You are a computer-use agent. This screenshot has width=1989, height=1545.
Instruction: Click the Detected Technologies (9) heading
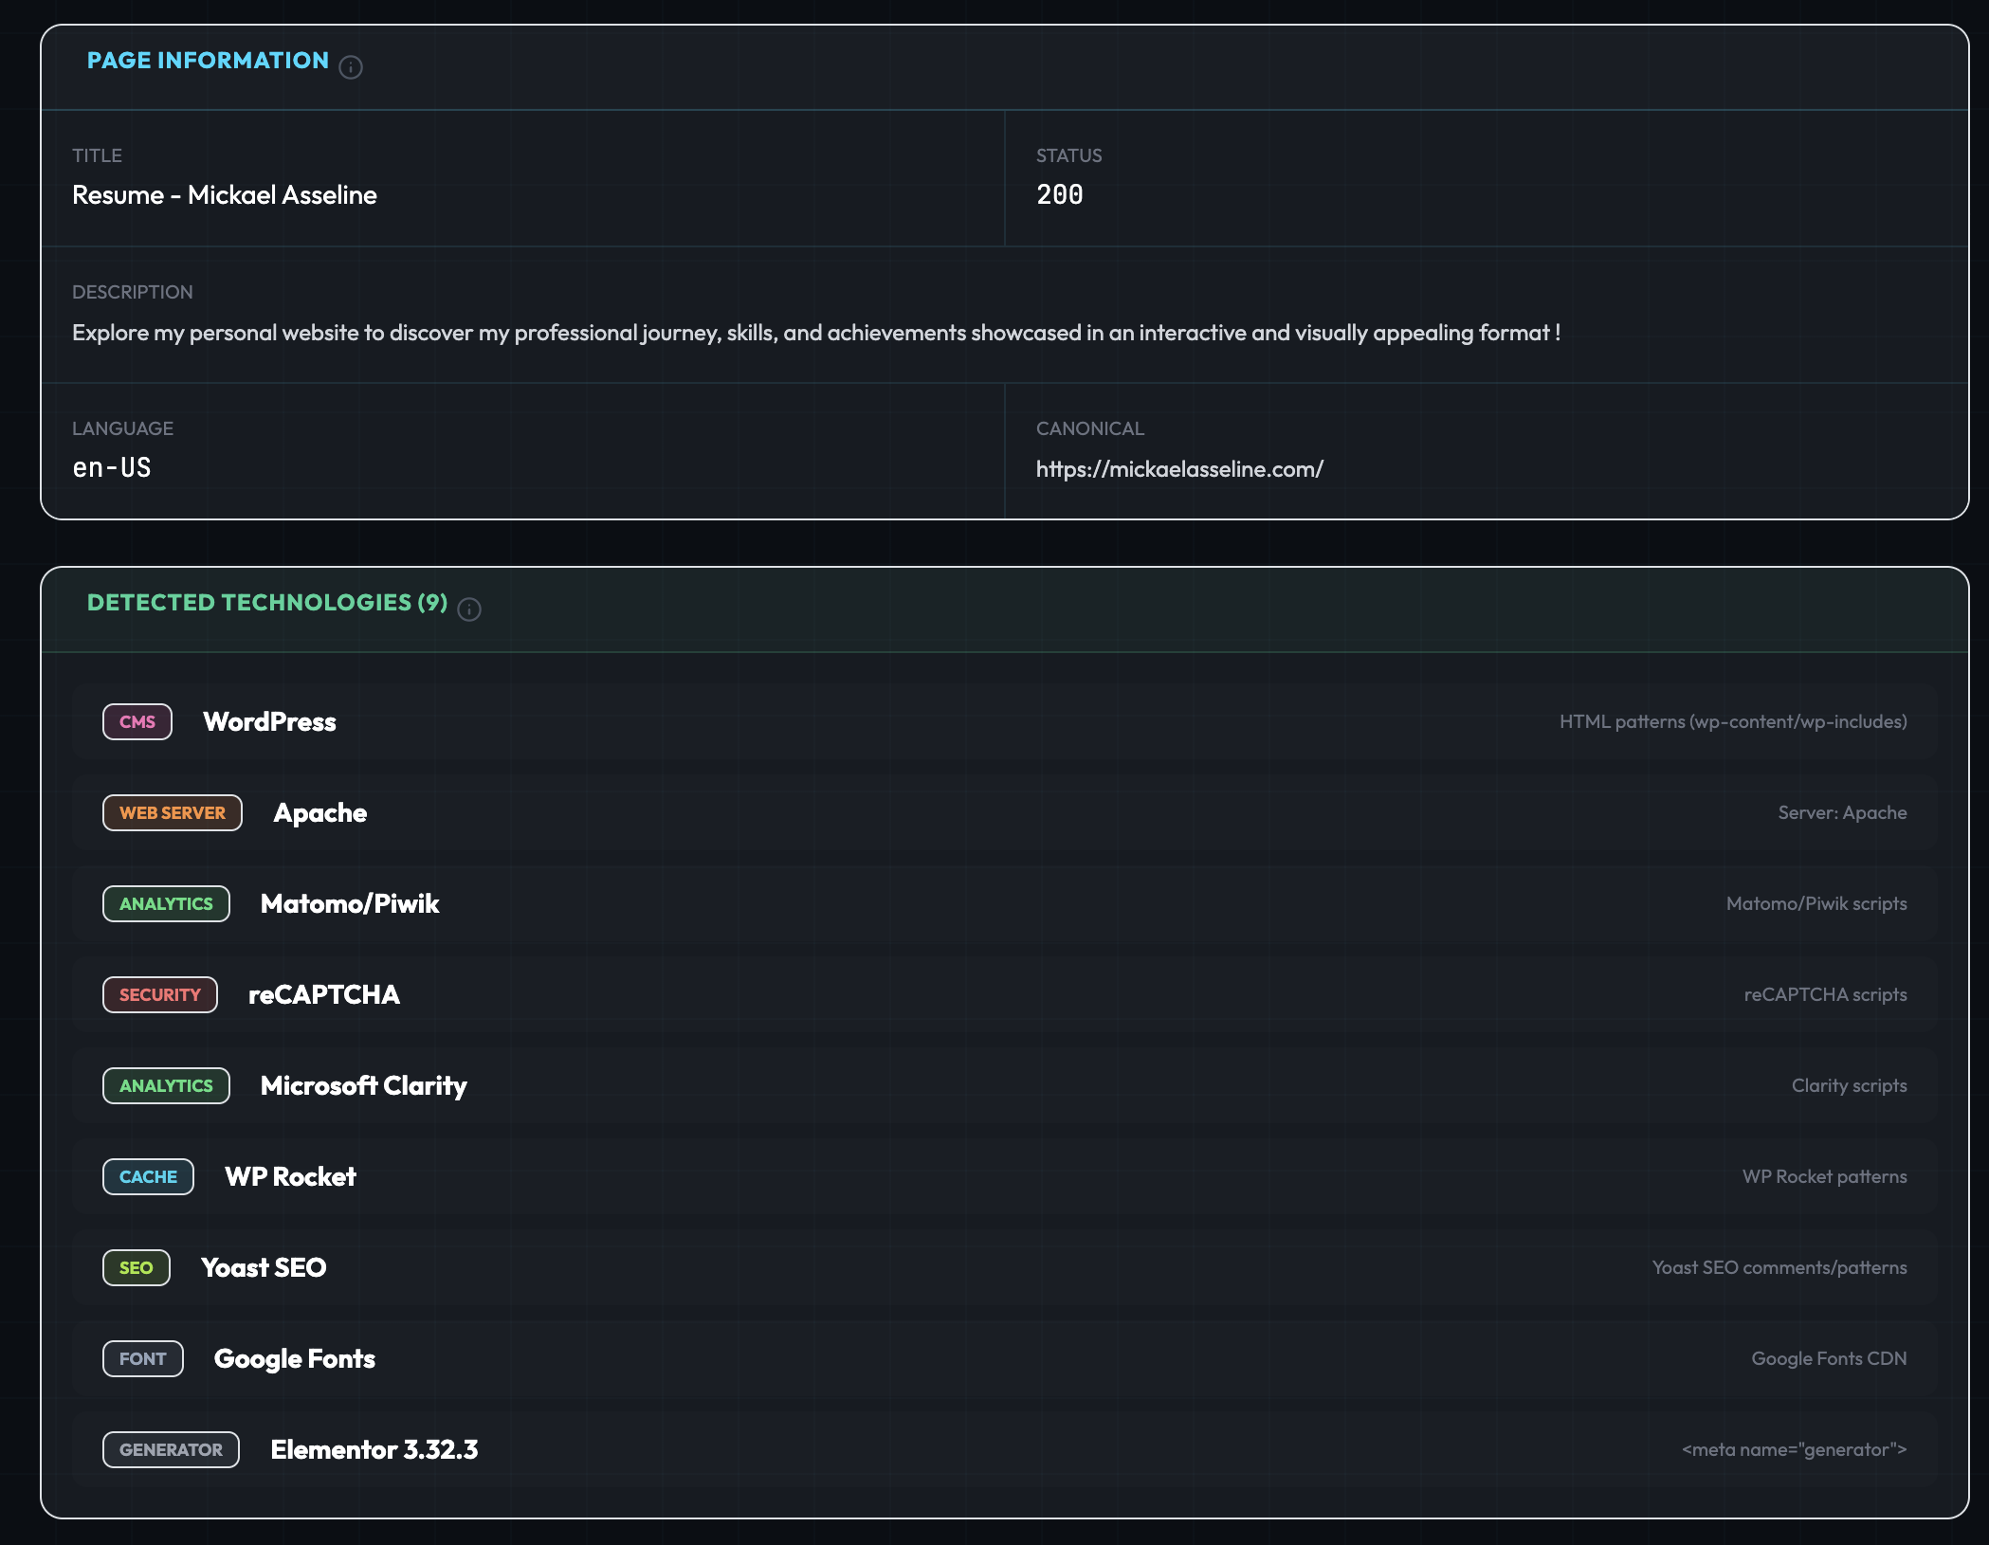267,603
